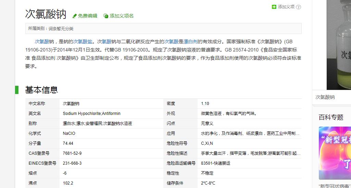Open the 免费编辑 edit link

pyautogui.click(x=87, y=16)
